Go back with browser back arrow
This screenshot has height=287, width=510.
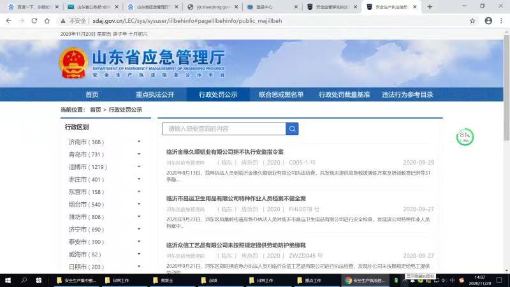point(9,21)
